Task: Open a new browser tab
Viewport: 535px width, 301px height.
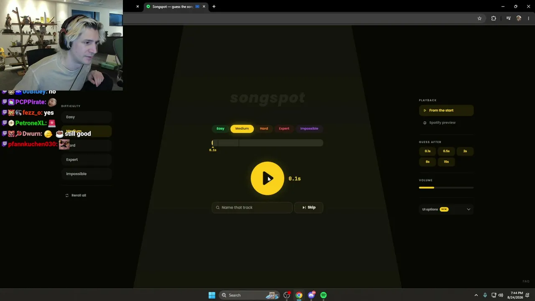Action: coord(214,7)
